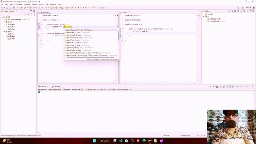Click the External Tools run icon
256x144 pixels.
coord(62,8)
